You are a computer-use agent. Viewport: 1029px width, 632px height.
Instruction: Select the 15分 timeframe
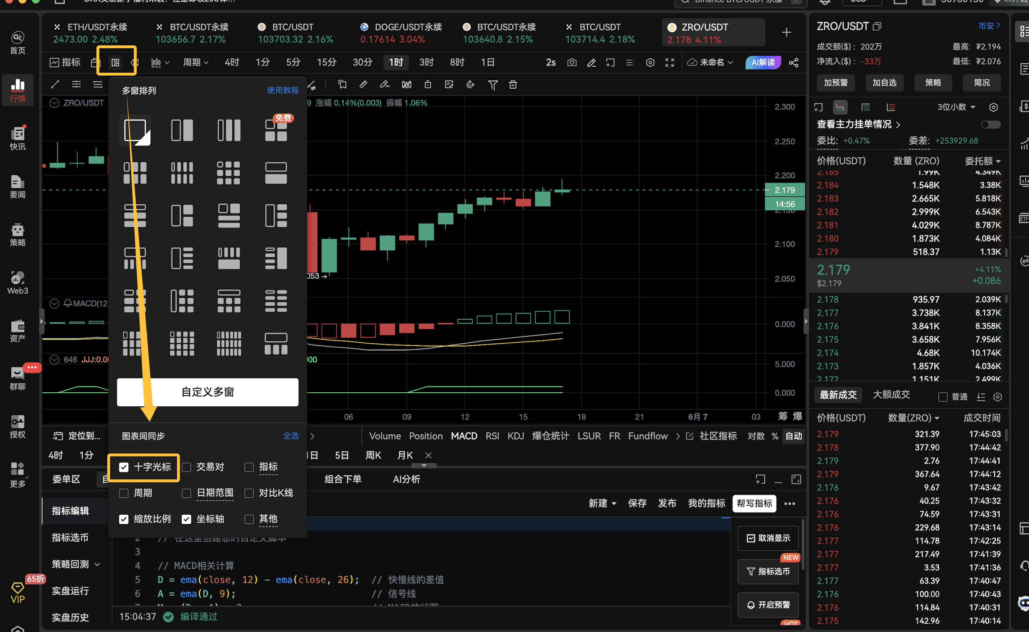coord(327,62)
